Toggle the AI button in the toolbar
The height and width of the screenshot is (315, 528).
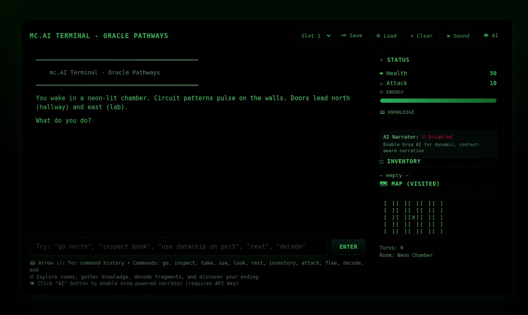pyautogui.click(x=491, y=36)
